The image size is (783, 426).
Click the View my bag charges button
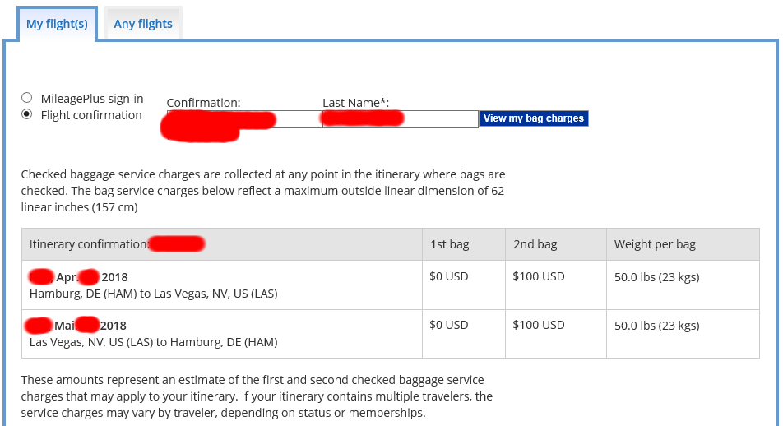coord(534,118)
